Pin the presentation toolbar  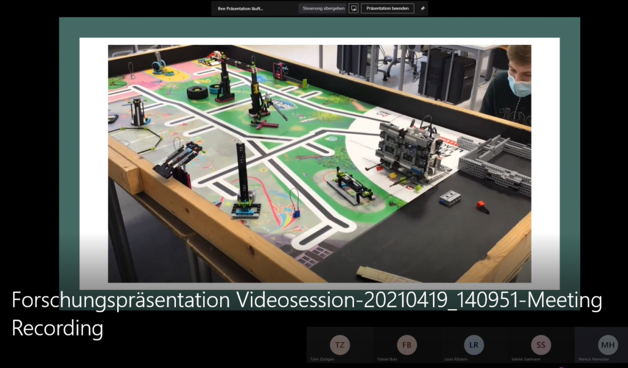tap(422, 9)
